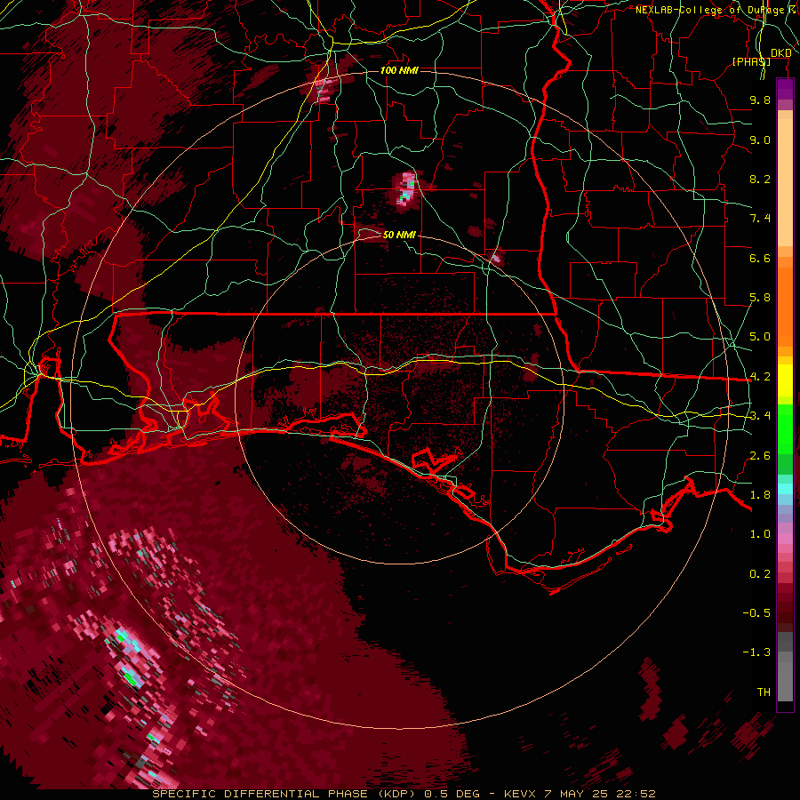
Task: Click the 0.2 value on the color scale
Action: 760,574
